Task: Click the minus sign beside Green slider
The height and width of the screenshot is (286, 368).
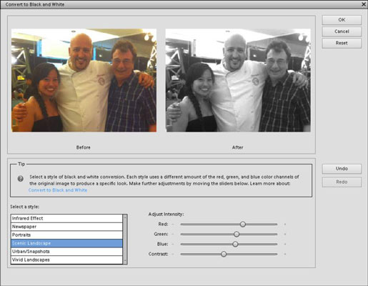Action: click(x=173, y=235)
